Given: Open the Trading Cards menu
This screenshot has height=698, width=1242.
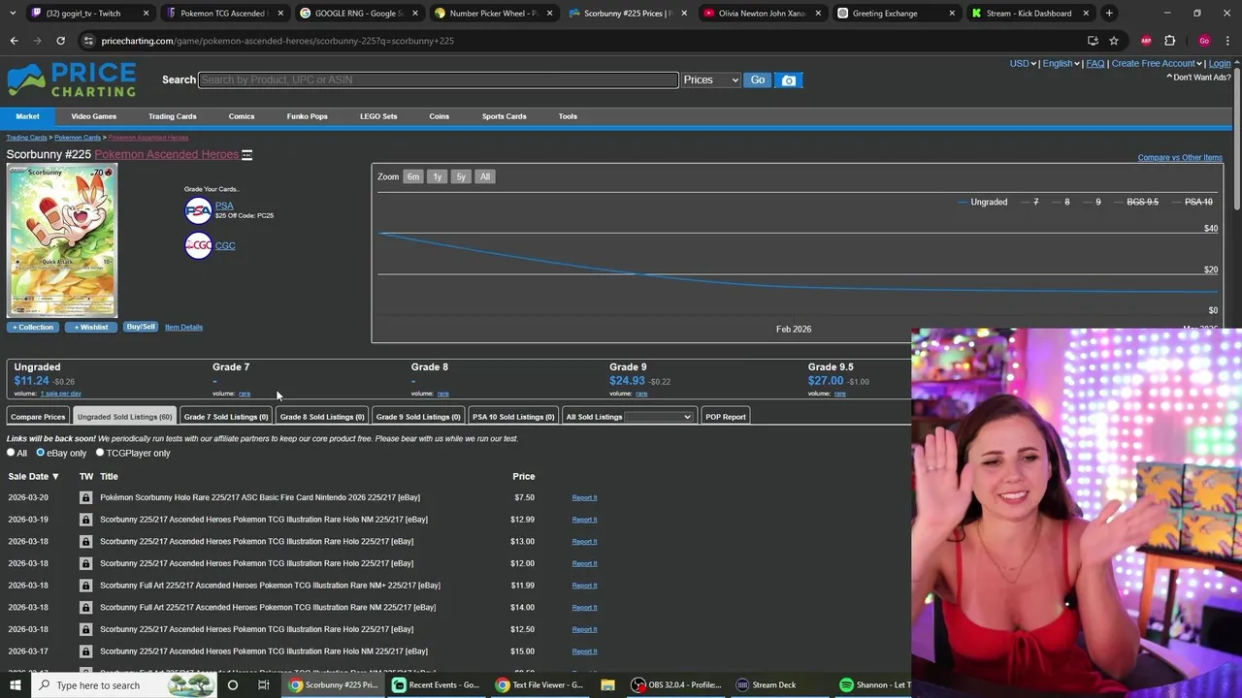Looking at the screenshot, I should click(172, 116).
